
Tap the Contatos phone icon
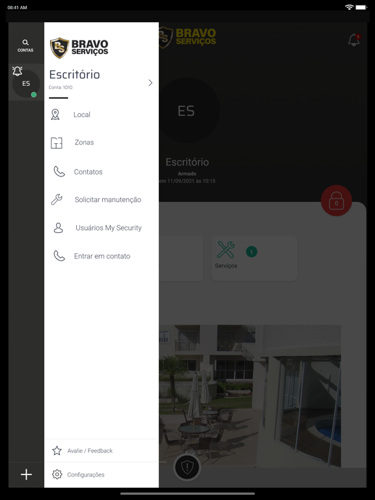[x=59, y=172]
